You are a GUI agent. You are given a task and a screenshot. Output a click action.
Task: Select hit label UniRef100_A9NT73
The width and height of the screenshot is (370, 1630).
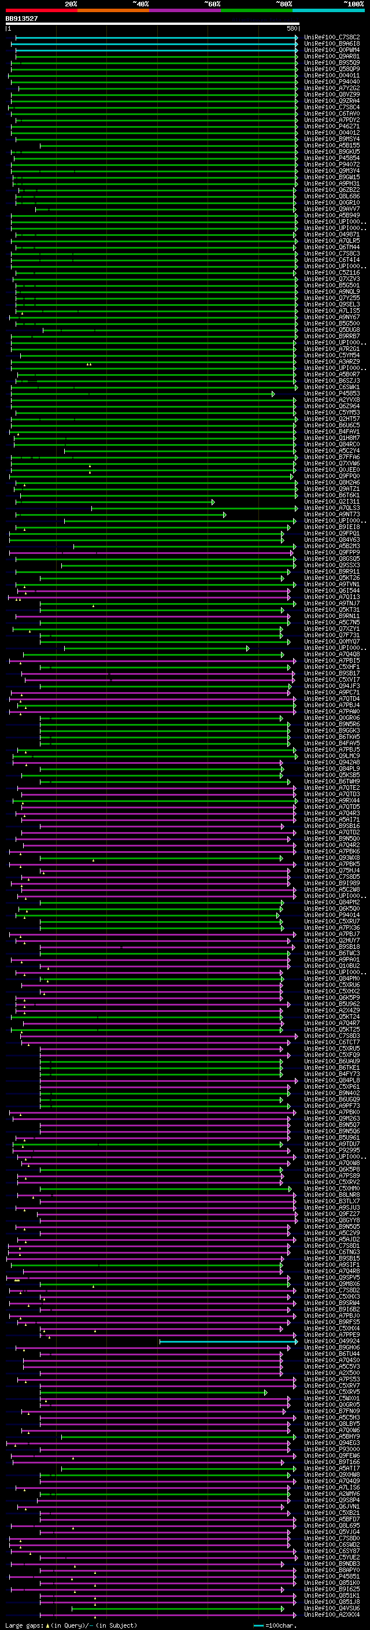[x=331, y=515]
